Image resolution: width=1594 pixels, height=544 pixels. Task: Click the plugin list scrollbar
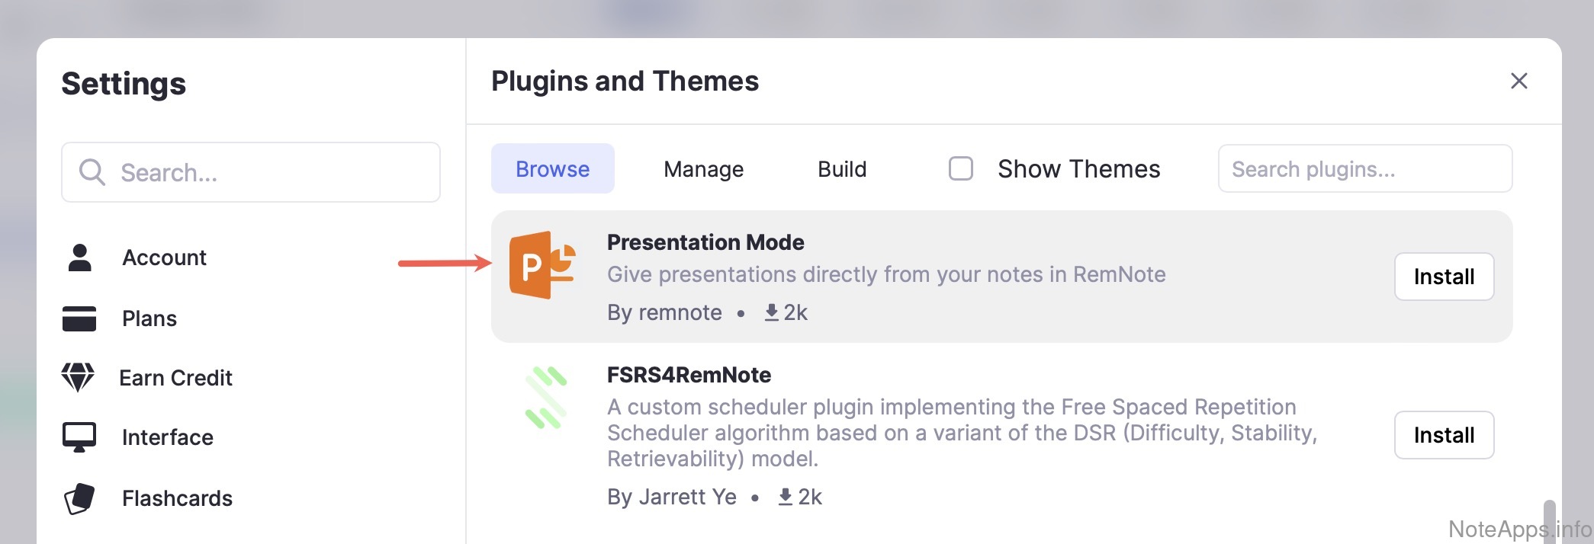[1549, 520]
